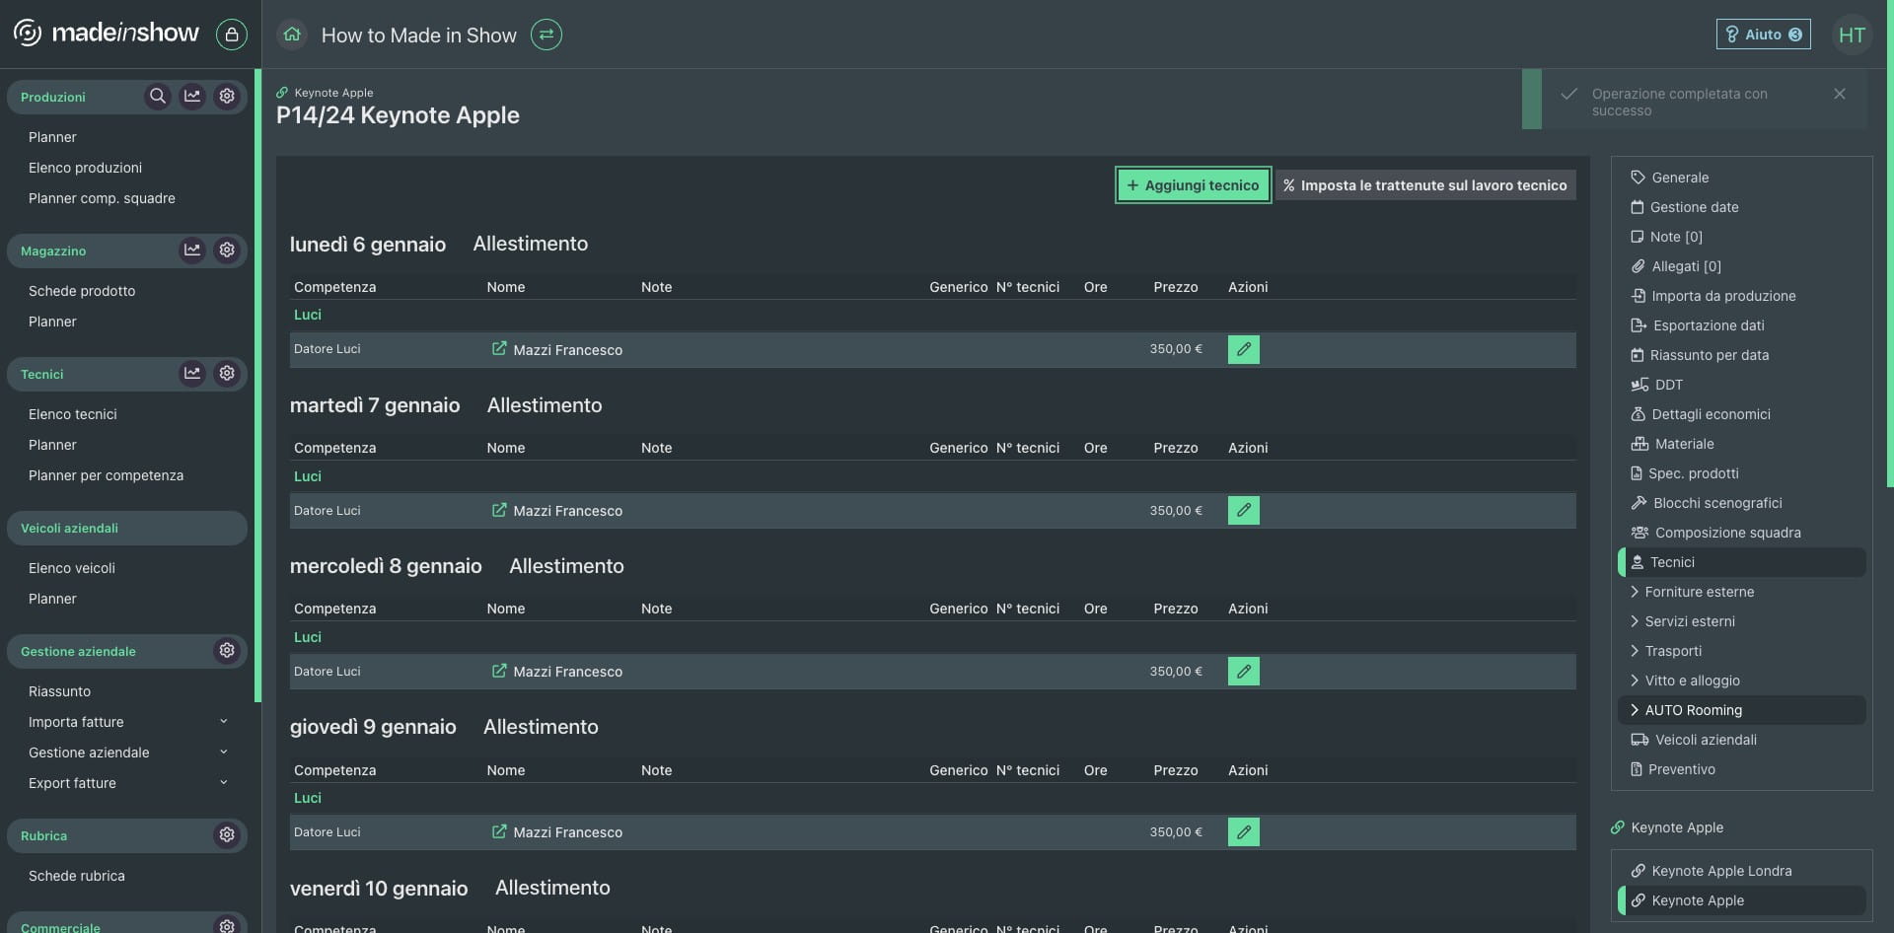The height and width of the screenshot is (933, 1894).
Task: Open Tecnici statistics chart icon
Action: point(192,373)
